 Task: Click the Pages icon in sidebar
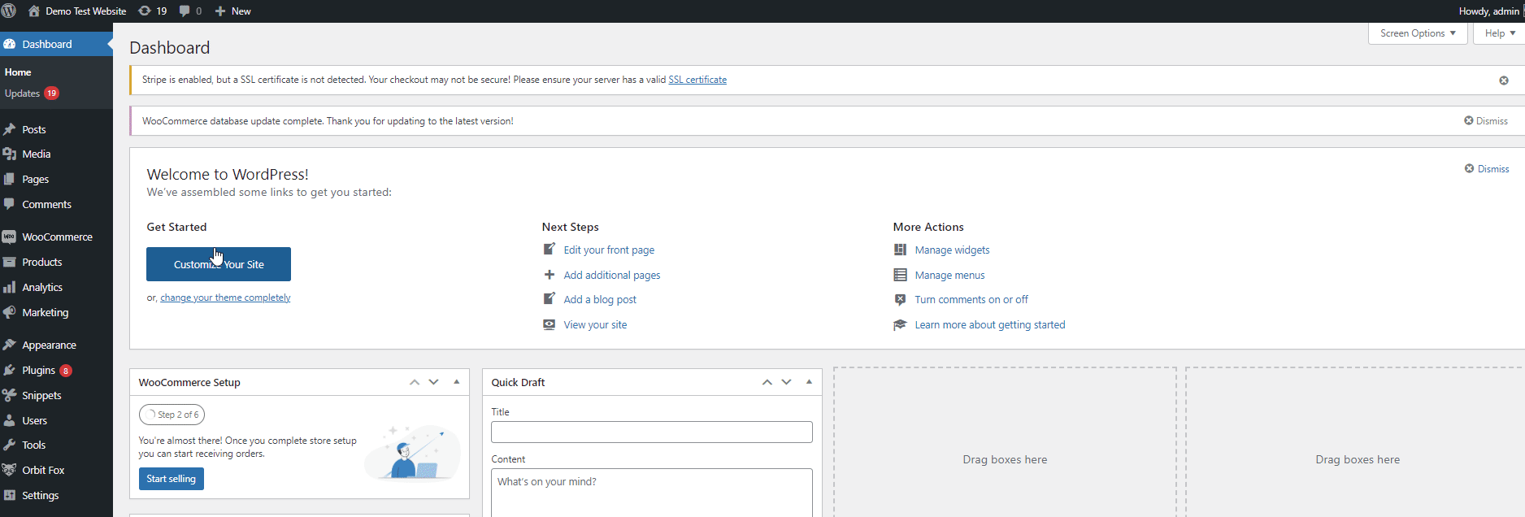tap(10, 179)
